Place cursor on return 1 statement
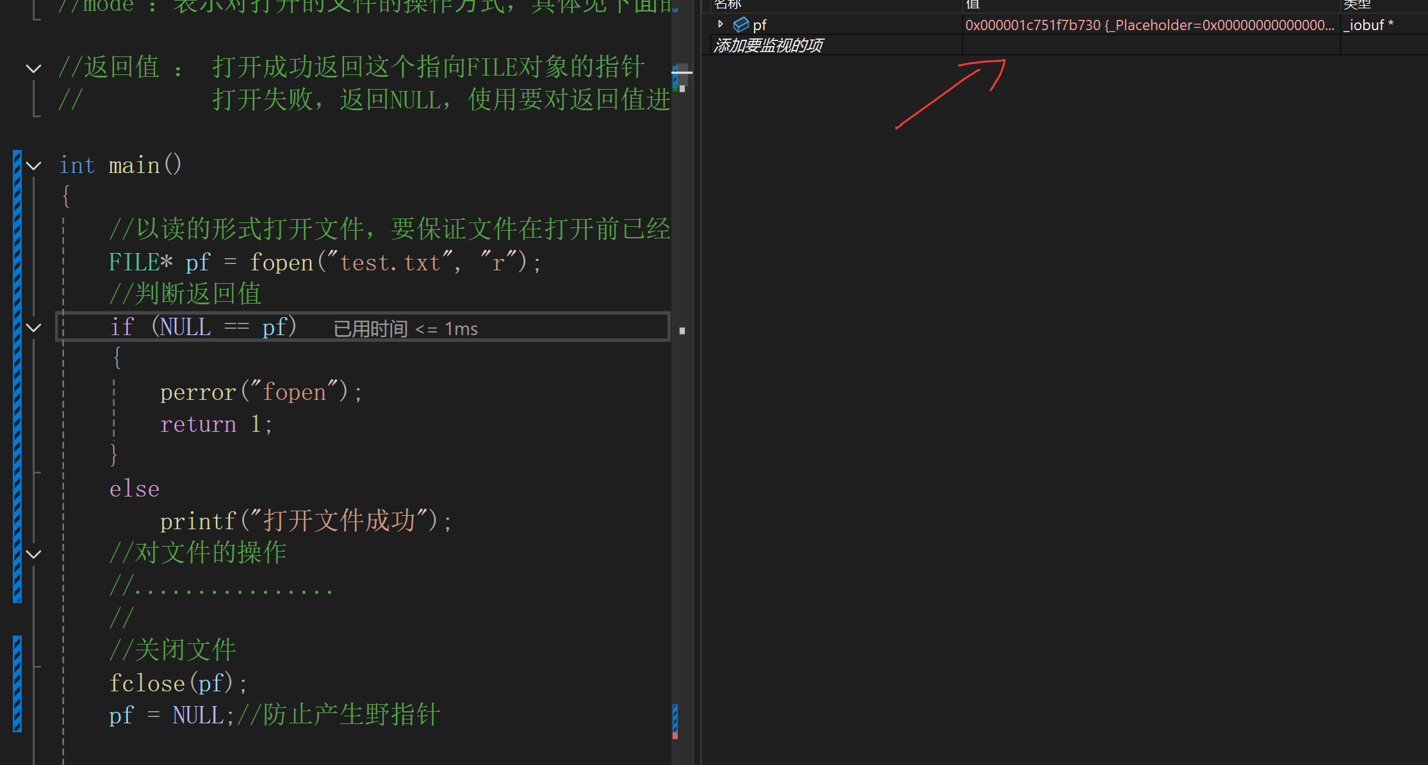 click(x=217, y=424)
